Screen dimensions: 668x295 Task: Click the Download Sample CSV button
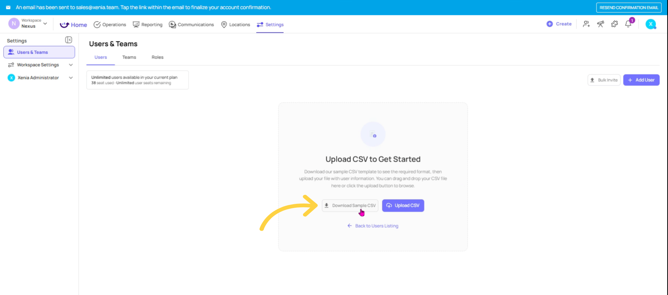click(350, 205)
